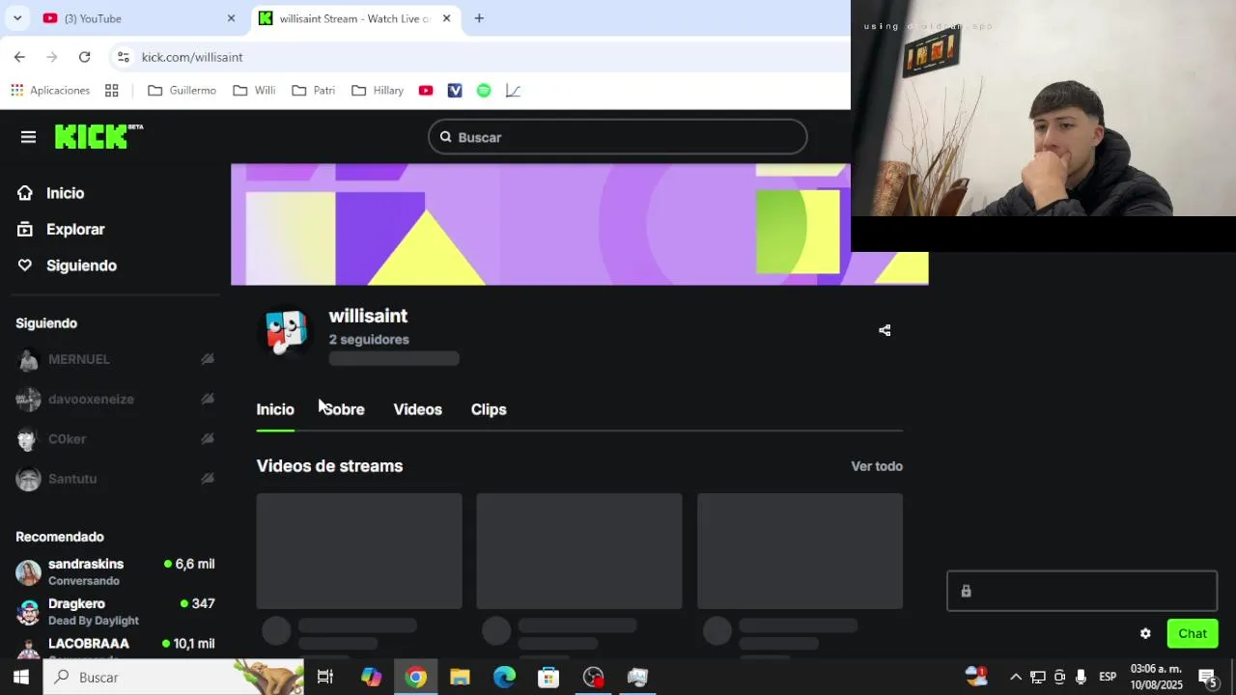Switch to the Videos tab

pos(417,409)
